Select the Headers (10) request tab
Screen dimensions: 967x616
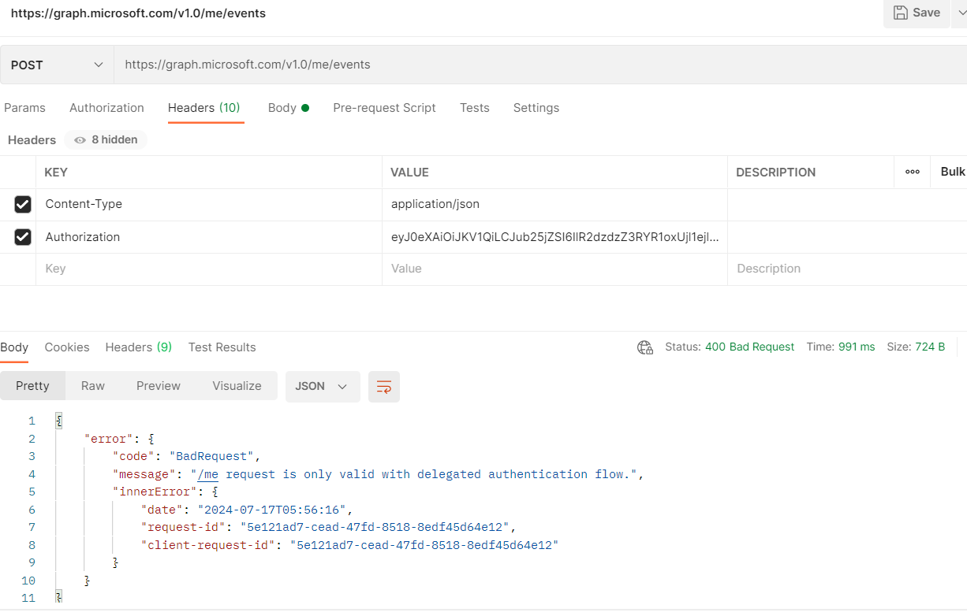(203, 108)
